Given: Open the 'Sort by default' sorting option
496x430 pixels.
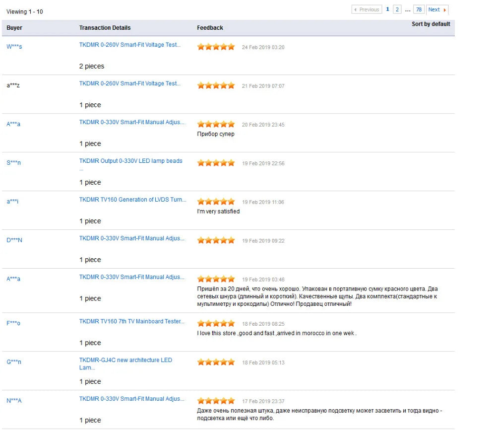Looking at the screenshot, I should point(431,24).
